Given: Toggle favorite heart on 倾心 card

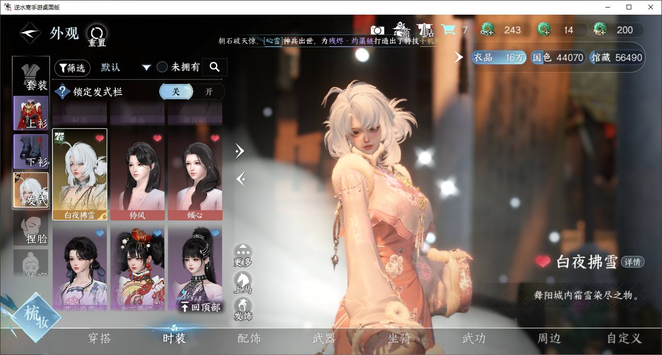Looking at the screenshot, I should pos(215,138).
